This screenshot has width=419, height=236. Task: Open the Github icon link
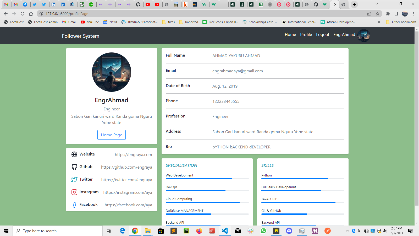point(74,167)
